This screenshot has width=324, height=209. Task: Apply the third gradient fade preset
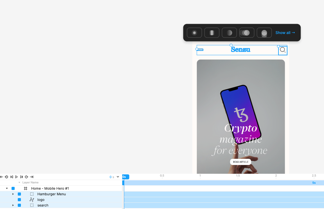(229, 33)
